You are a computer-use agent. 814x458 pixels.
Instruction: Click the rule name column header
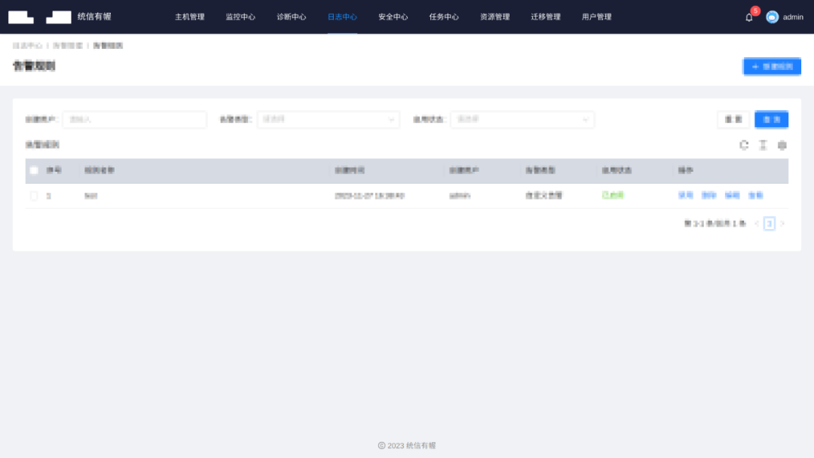[99, 170]
